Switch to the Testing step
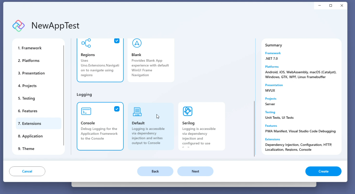The width and height of the screenshot is (355, 194). tap(26, 98)
